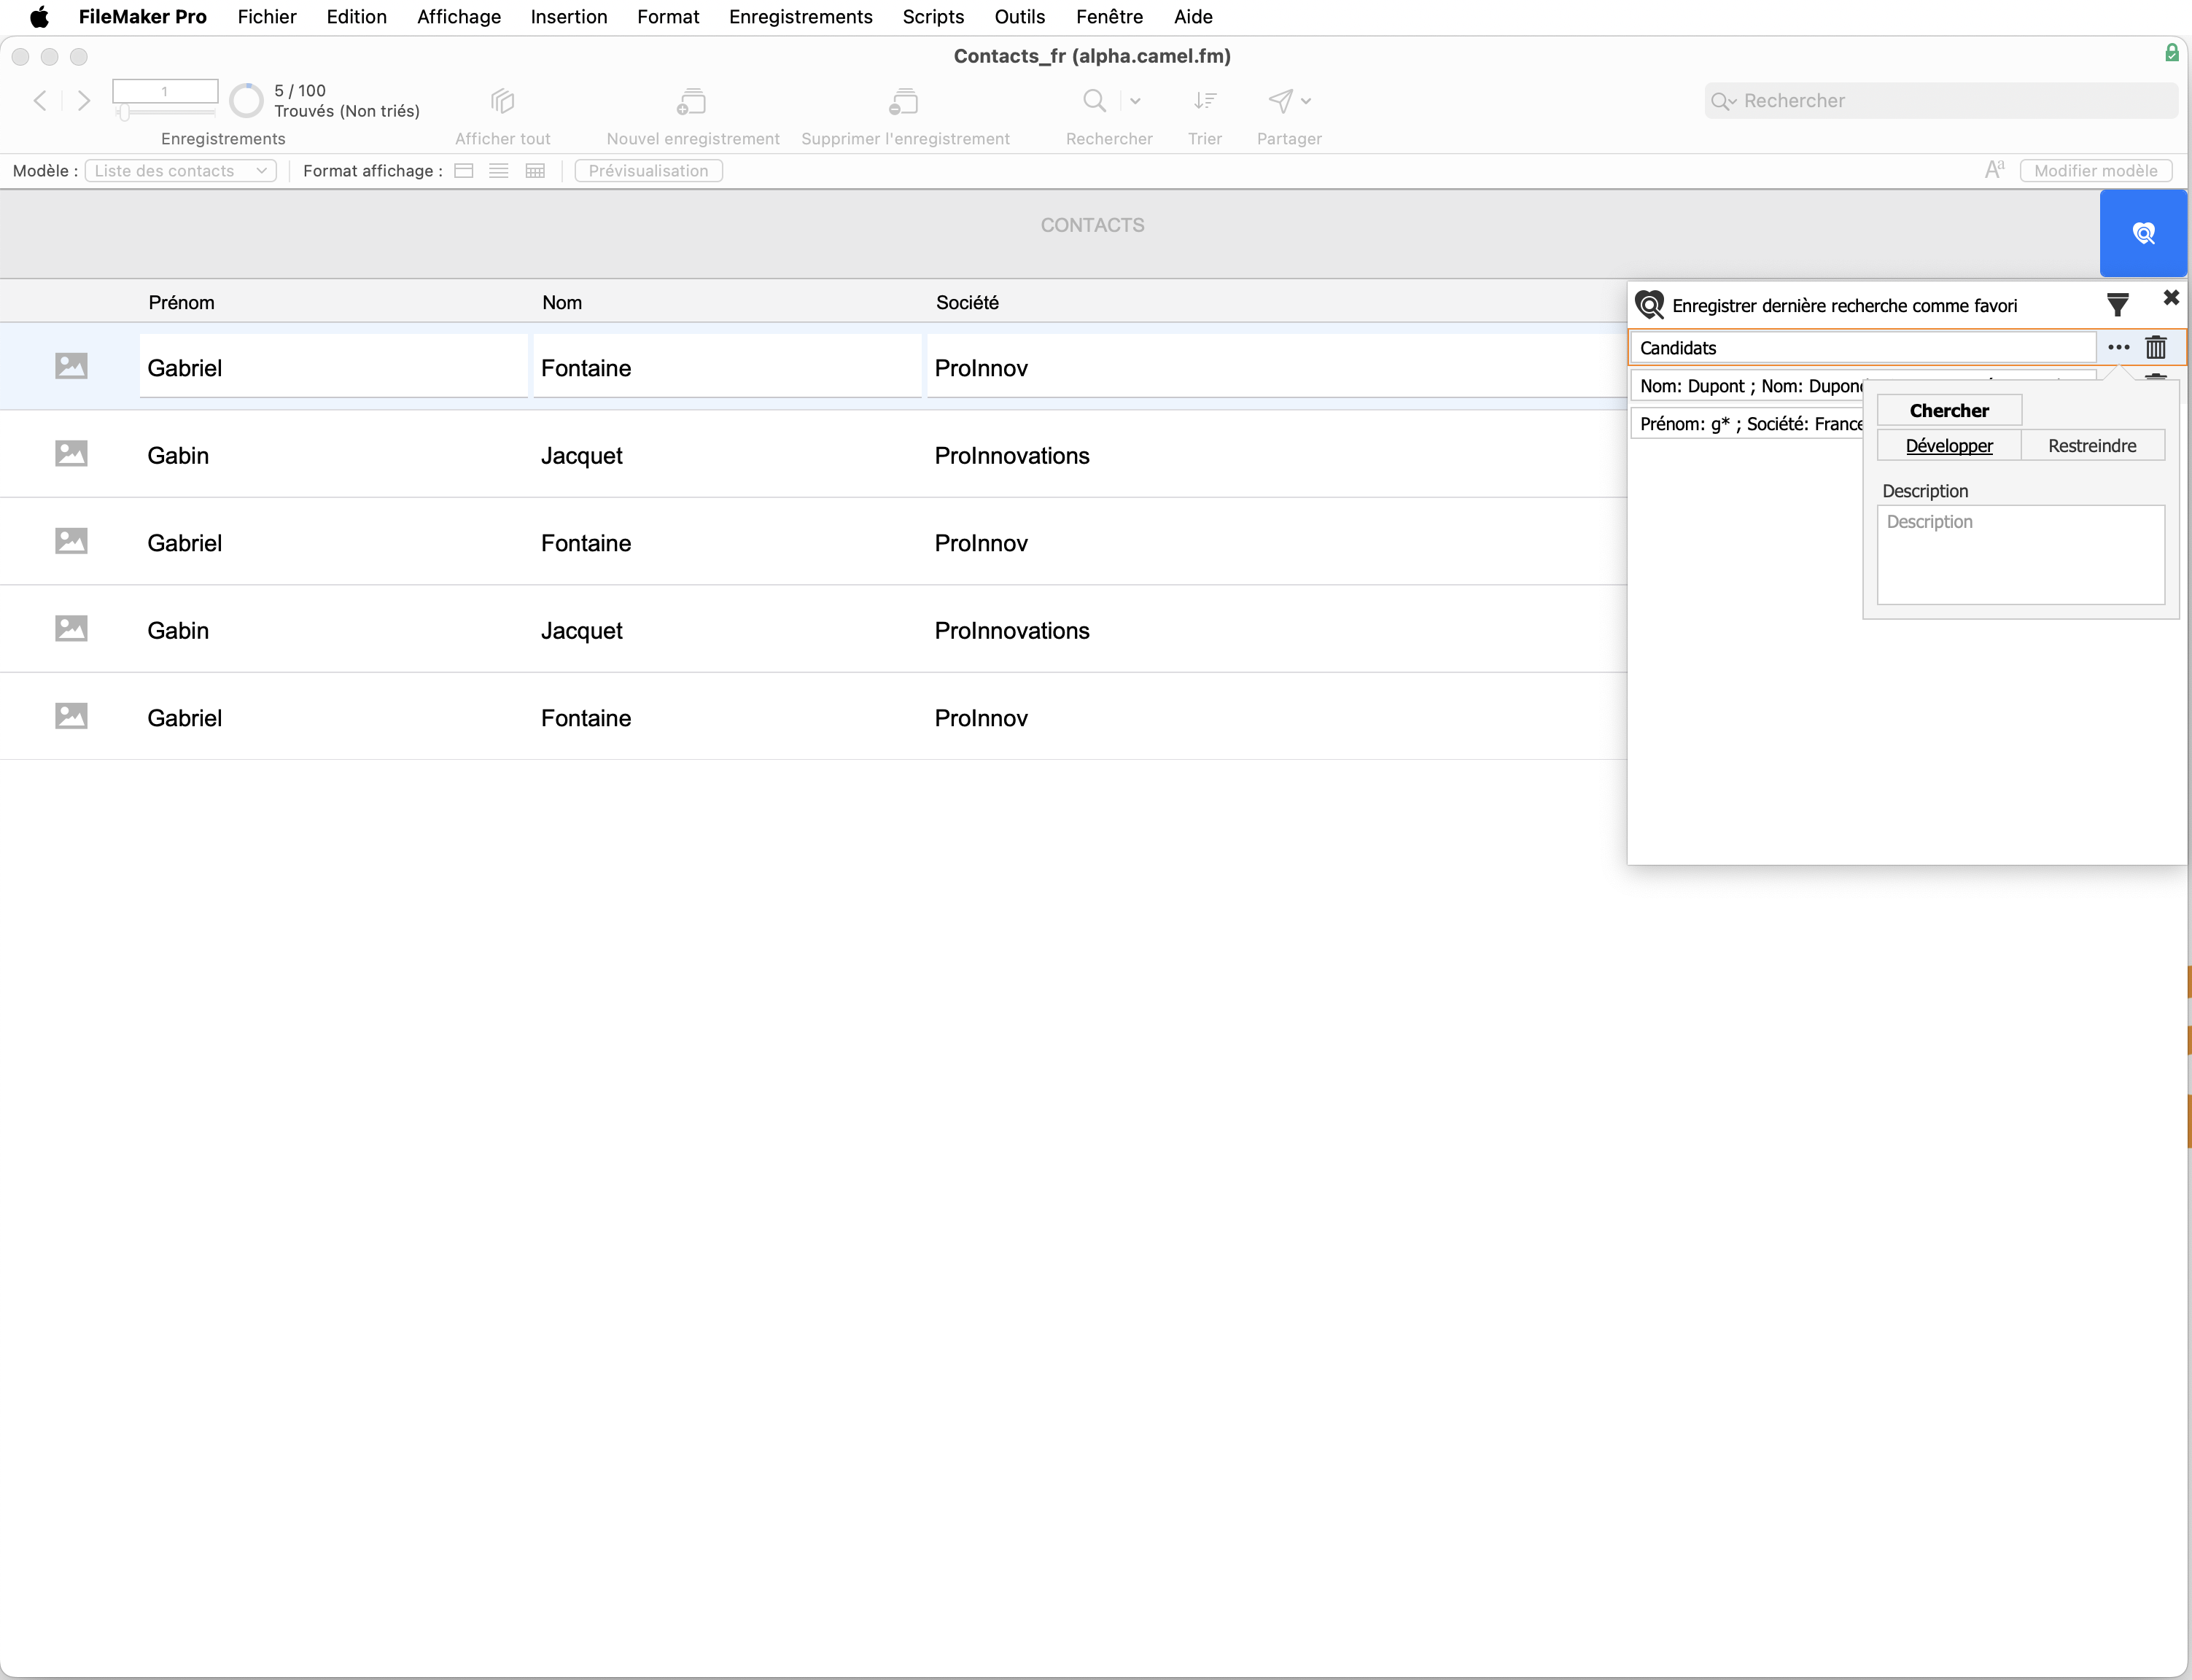Viewport: 2192px width, 1680px height.
Task: Click the Rechercher magnifier toolbar icon
Action: [x=1095, y=101]
